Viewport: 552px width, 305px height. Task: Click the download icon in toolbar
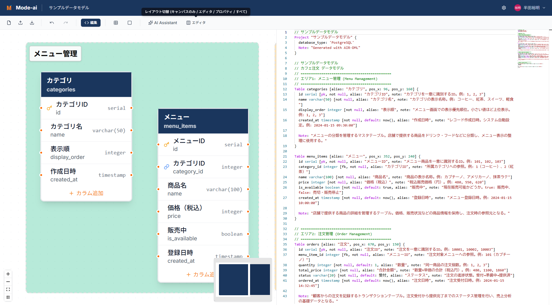(x=32, y=23)
